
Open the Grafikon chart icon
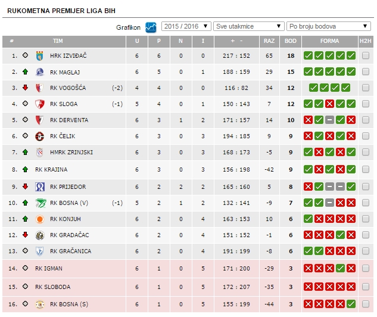click(x=151, y=27)
